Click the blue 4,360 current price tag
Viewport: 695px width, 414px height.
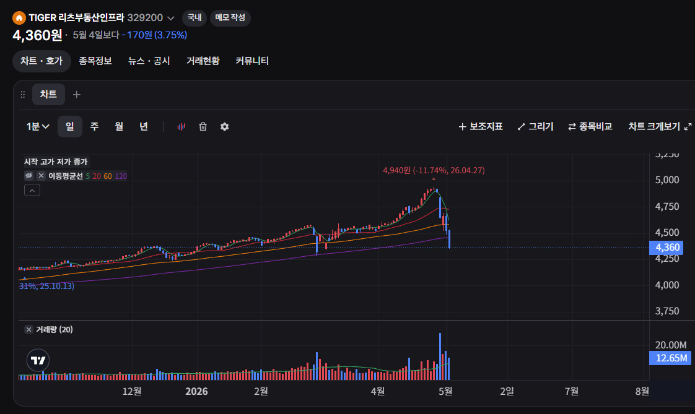click(x=666, y=248)
